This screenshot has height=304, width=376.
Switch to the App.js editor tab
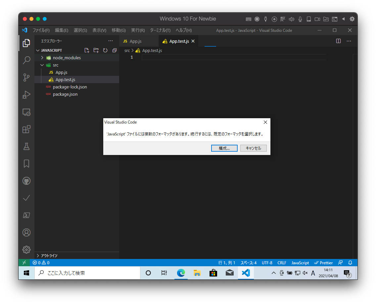pyautogui.click(x=139, y=41)
